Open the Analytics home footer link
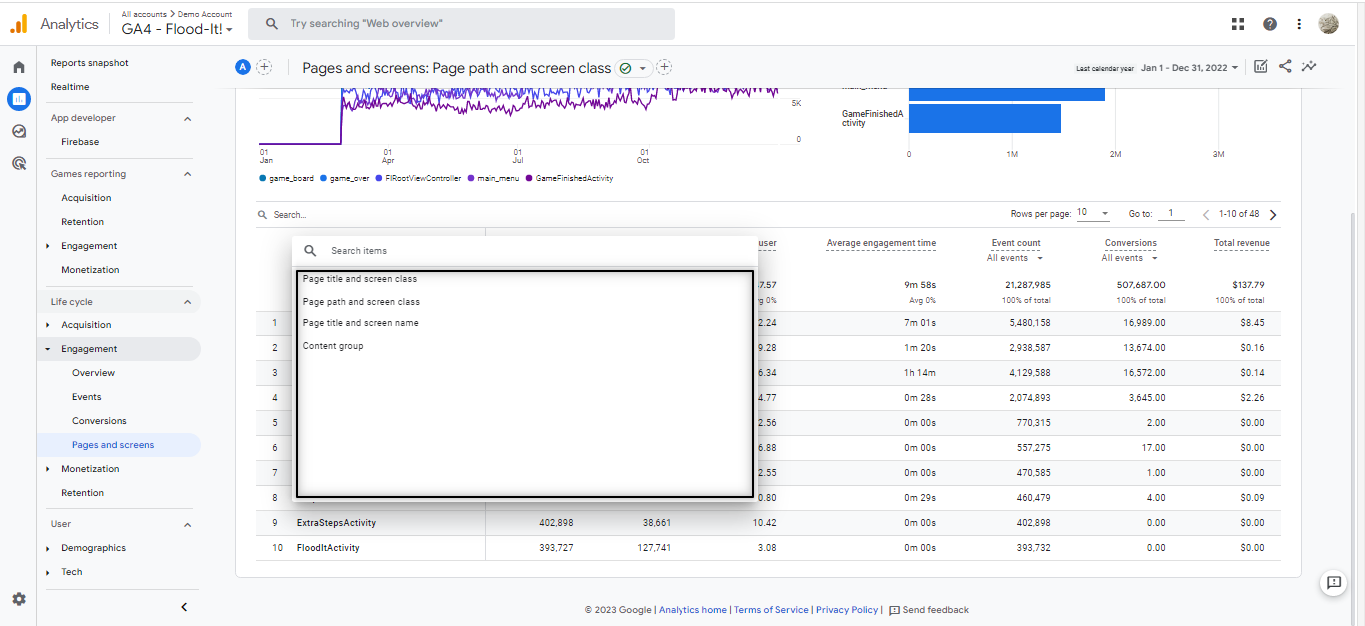The width and height of the screenshot is (1365, 626). click(x=692, y=610)
